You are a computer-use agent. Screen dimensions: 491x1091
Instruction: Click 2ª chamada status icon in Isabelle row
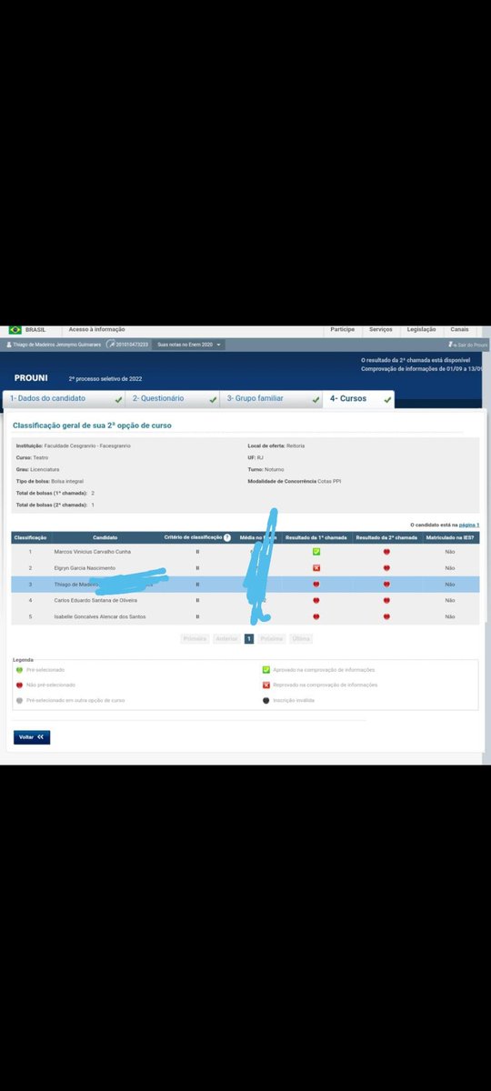[x=386, y=616]
